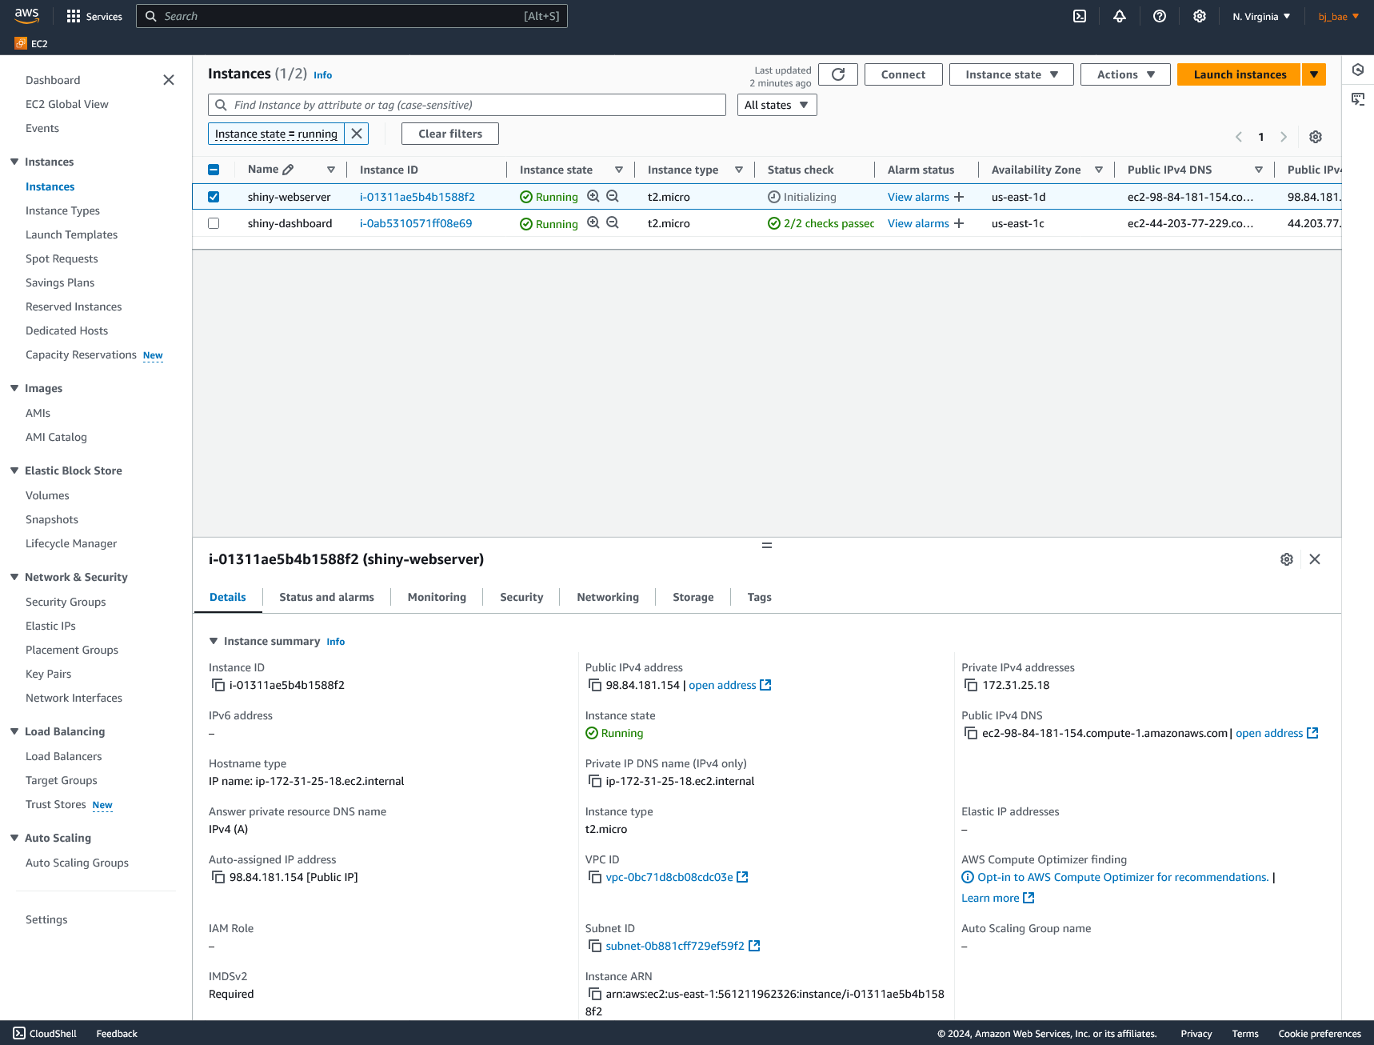Switch to the Networking tab

click(x=607, y=597)
